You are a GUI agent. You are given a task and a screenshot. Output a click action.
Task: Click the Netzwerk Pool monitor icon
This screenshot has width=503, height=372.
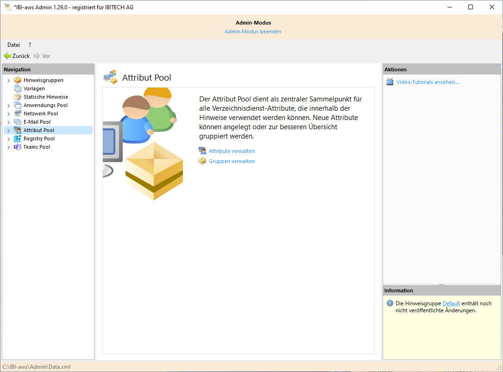pos(18,113)
